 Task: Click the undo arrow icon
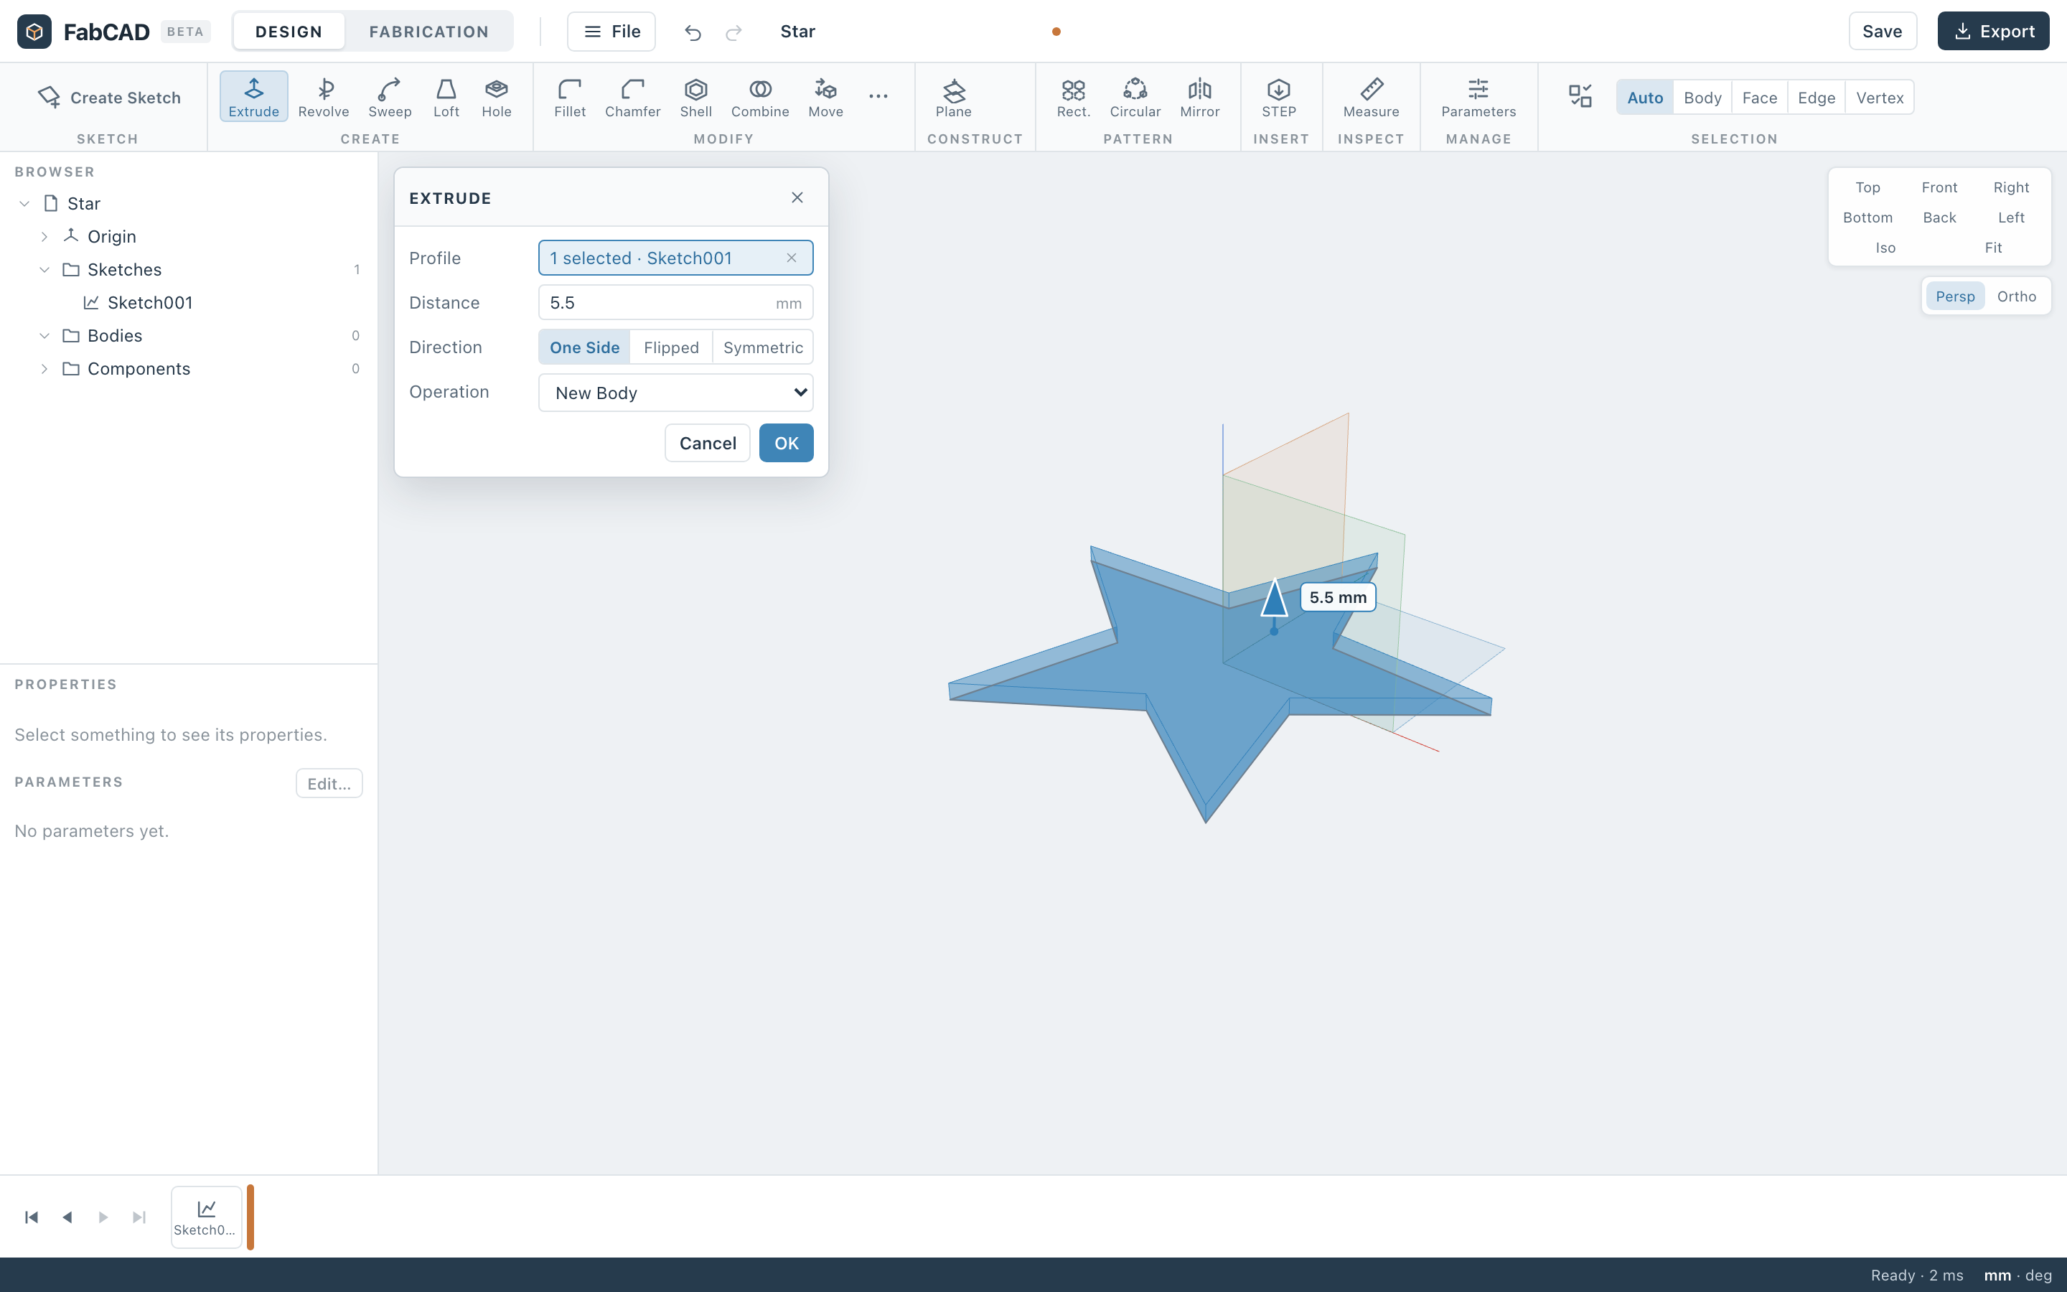tap(693, 32)
